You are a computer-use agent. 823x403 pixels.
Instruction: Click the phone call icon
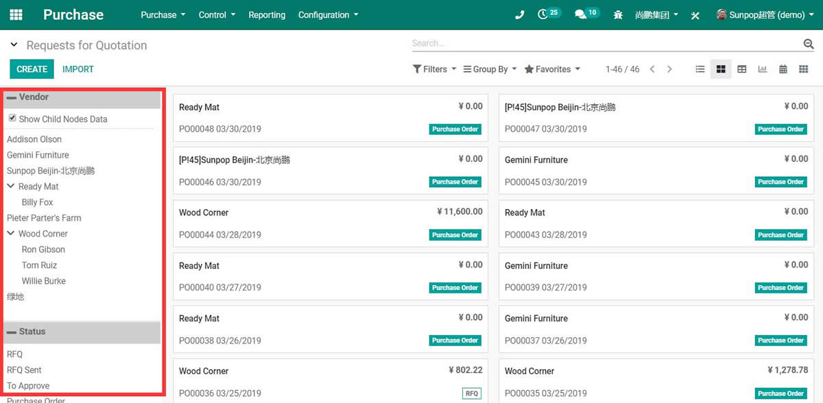tap(519, 15)
